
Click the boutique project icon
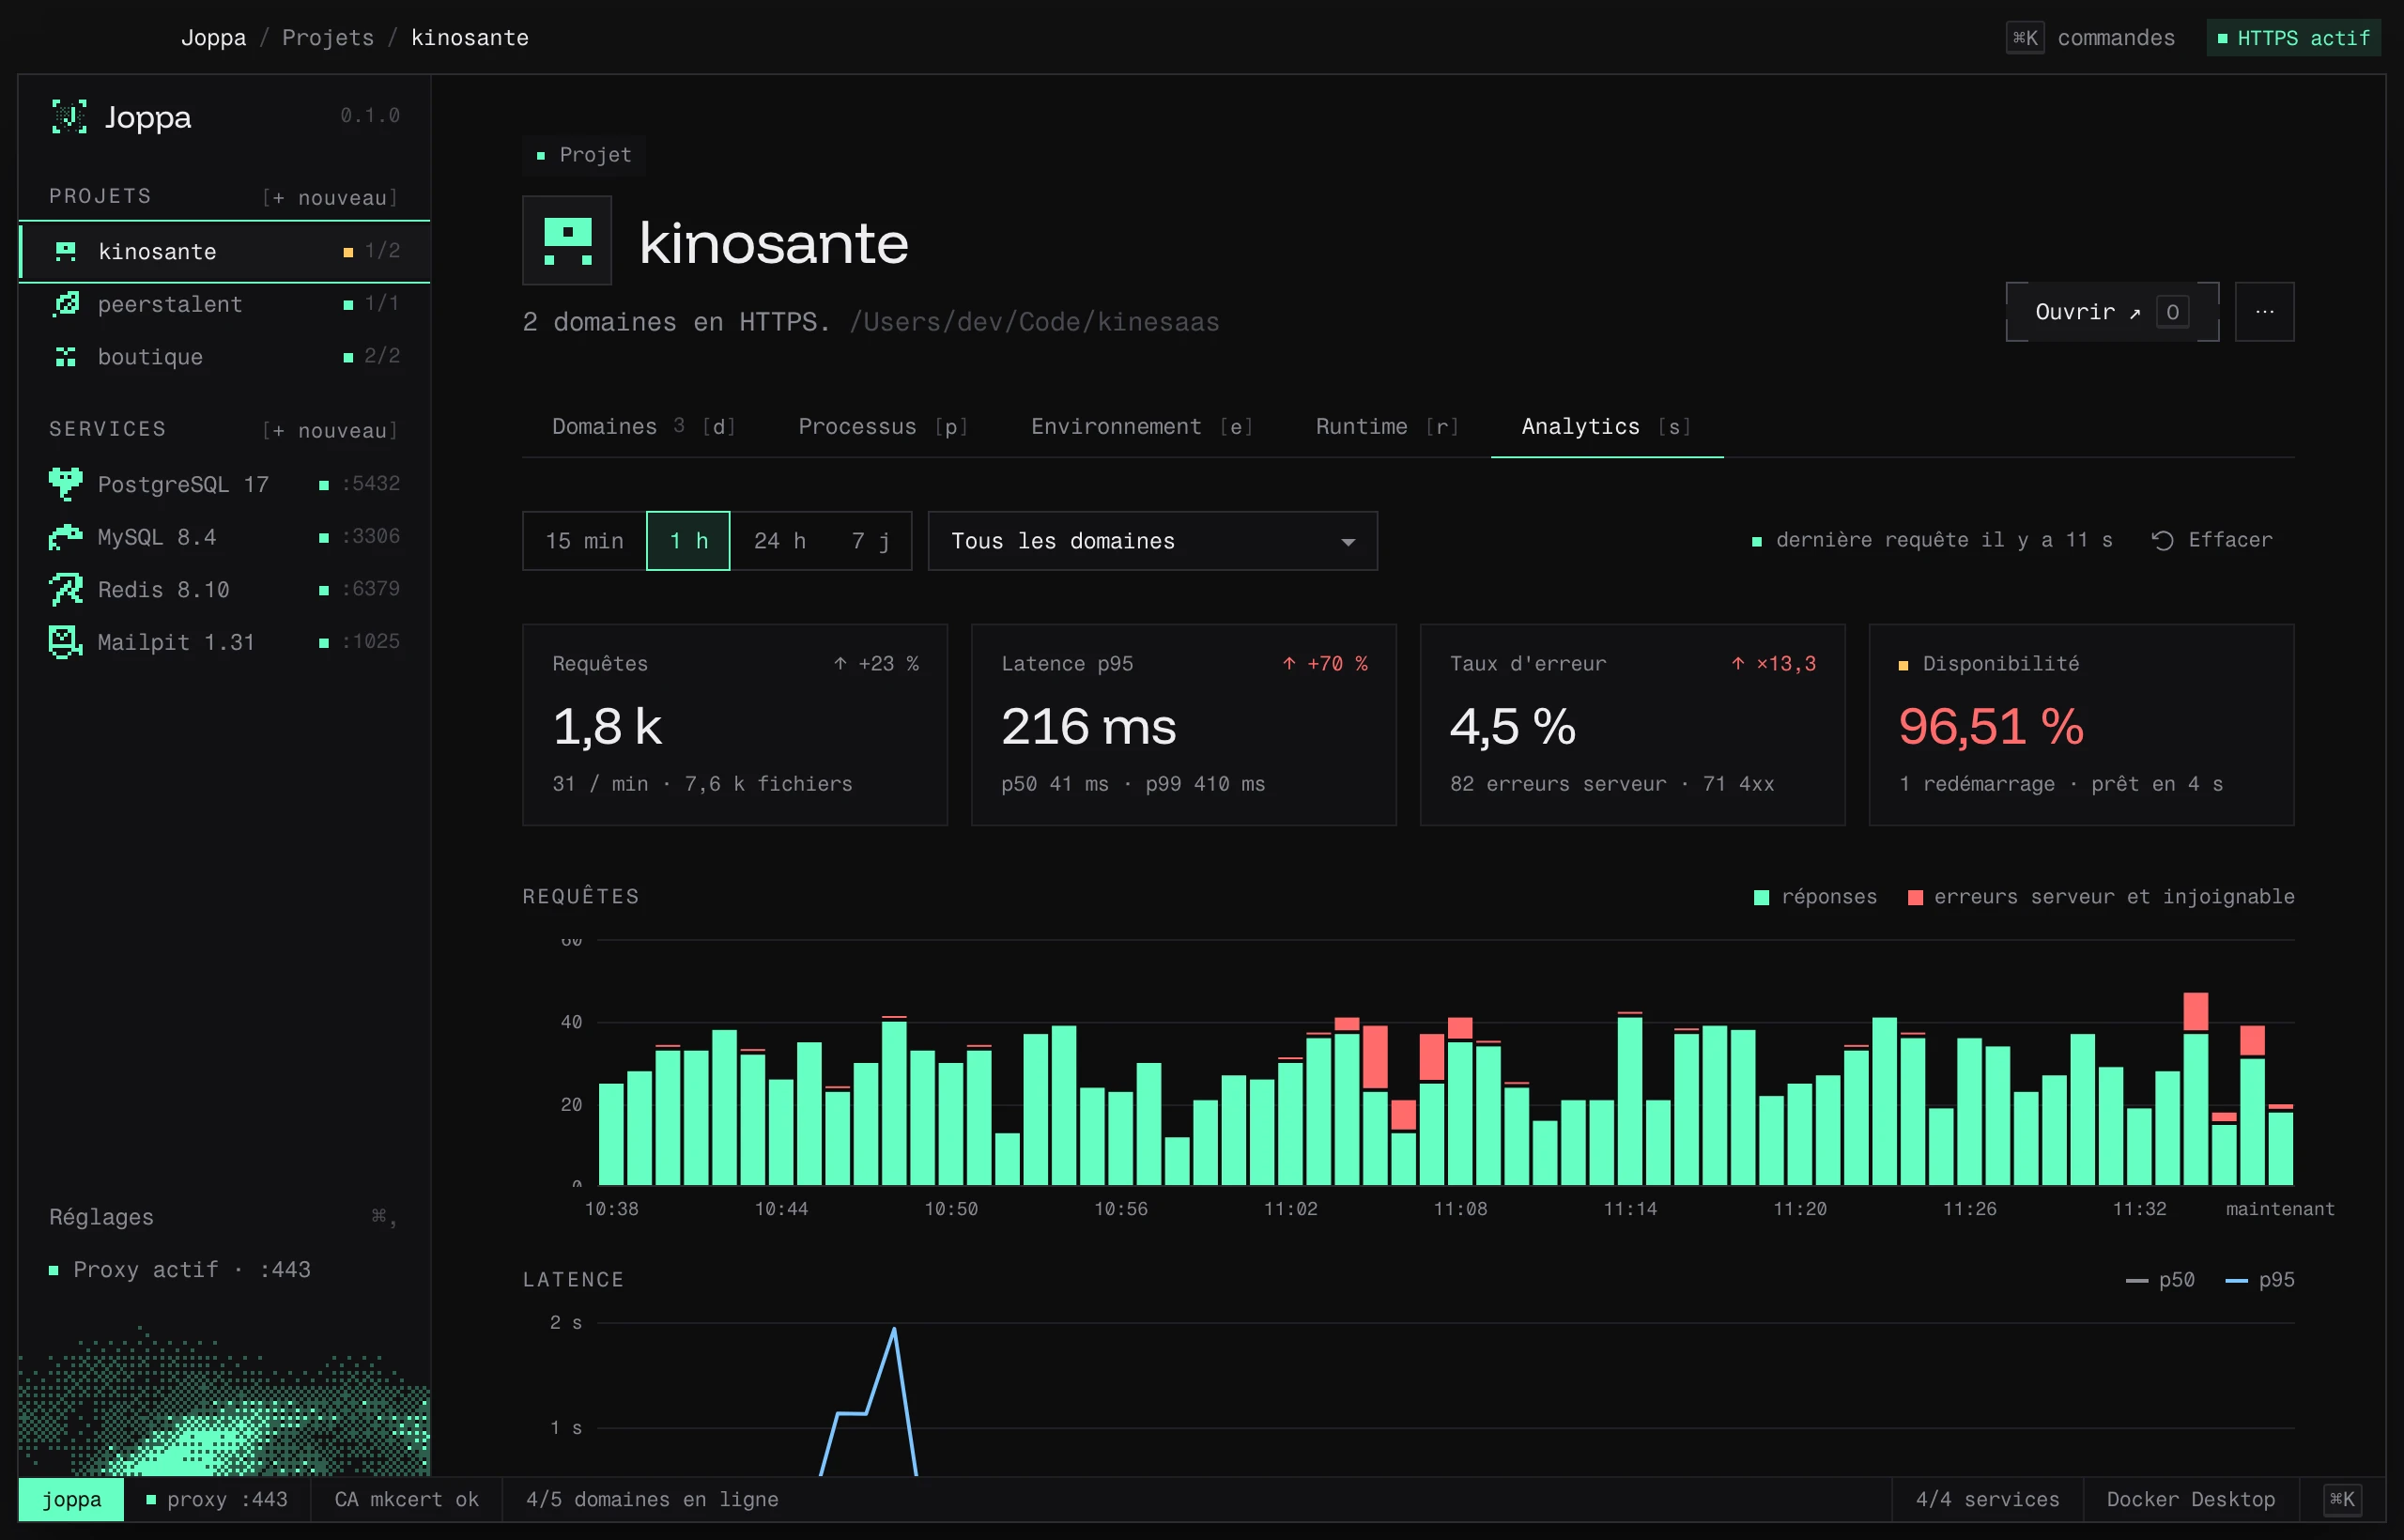[66, 357]
